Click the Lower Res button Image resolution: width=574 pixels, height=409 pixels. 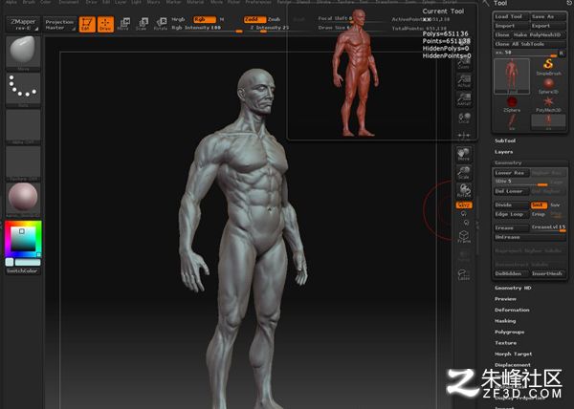[x=512, y=173]
